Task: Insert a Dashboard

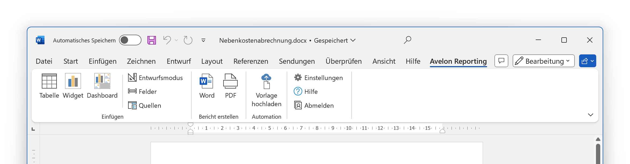Action: pos(102,86)
